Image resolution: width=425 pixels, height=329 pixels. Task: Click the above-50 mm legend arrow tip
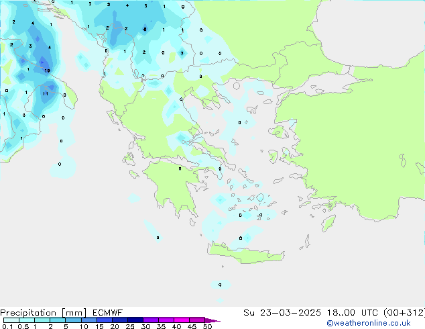pyautogui.click(x=213, y=320)
